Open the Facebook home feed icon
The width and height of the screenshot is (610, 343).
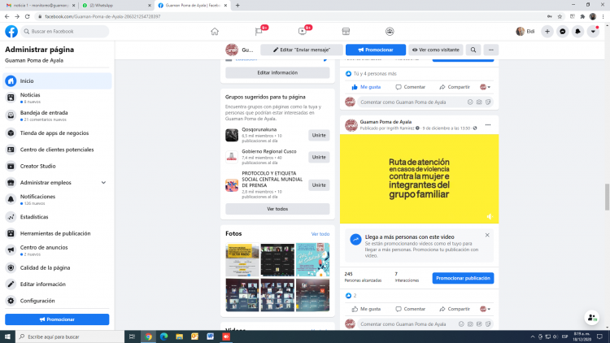215,32
